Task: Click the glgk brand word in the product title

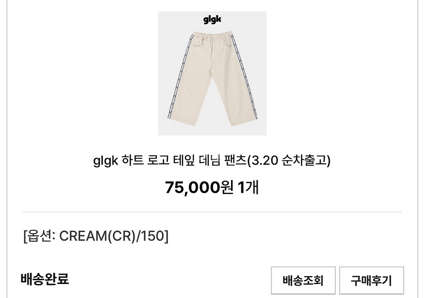Action: pyautogui.click(x=106, y=161)
